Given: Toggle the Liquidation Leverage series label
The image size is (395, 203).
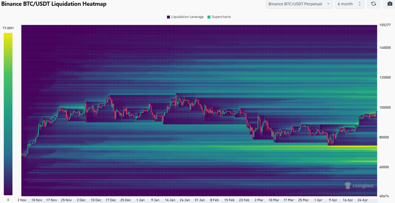Looking at the screenshot, I should (x=187, y=17).
